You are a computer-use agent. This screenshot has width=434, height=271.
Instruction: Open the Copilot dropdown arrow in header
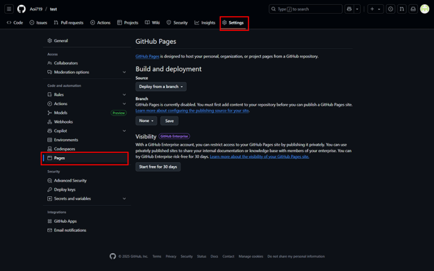357,9
